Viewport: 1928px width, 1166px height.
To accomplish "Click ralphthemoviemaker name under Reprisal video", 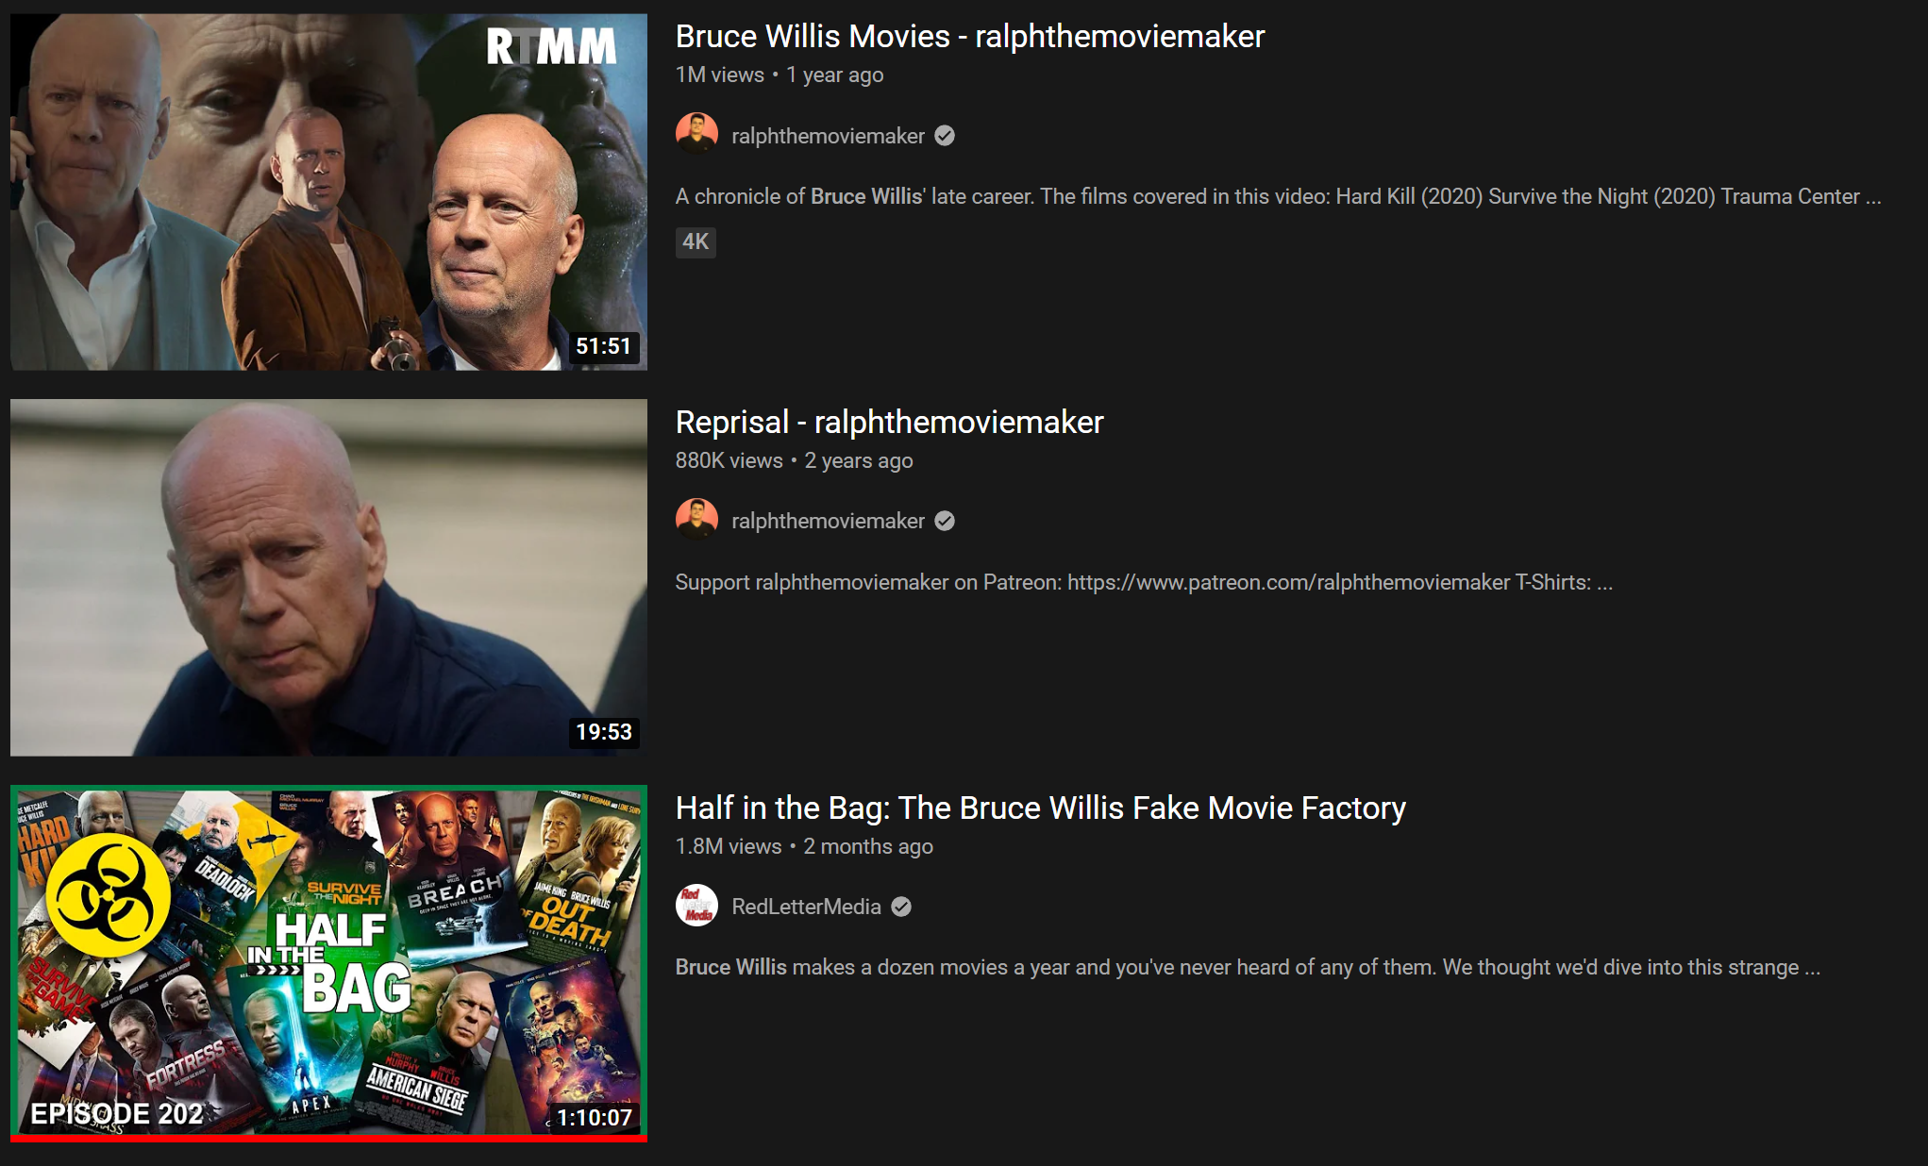I will pyautogui.click(x=828, y=521).
